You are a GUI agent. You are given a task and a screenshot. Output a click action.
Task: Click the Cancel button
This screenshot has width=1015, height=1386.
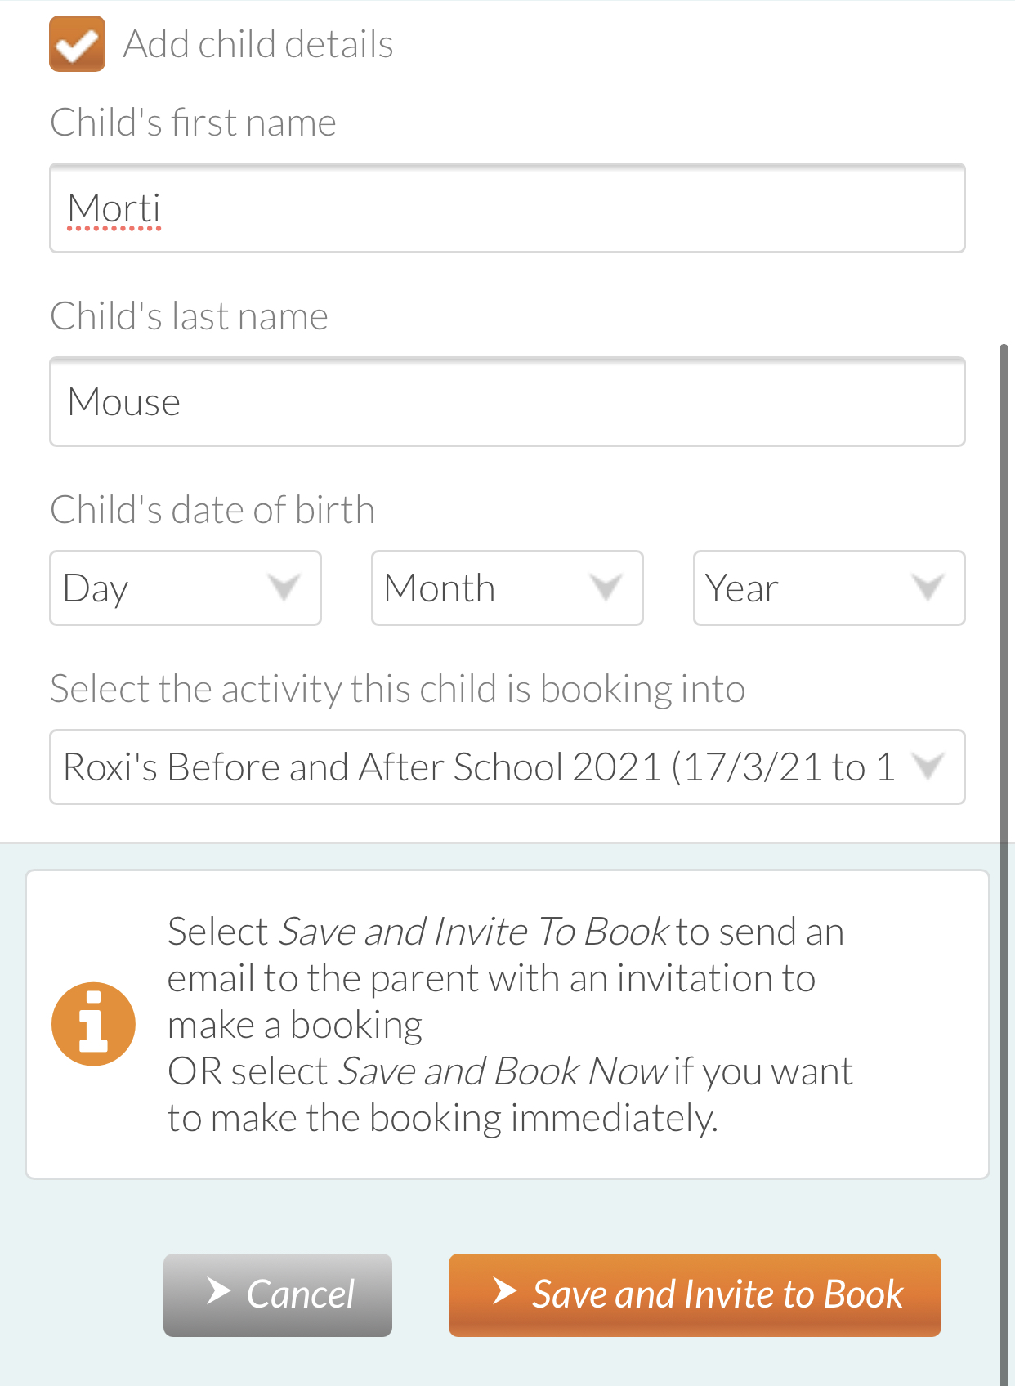tap(278, 1295)
